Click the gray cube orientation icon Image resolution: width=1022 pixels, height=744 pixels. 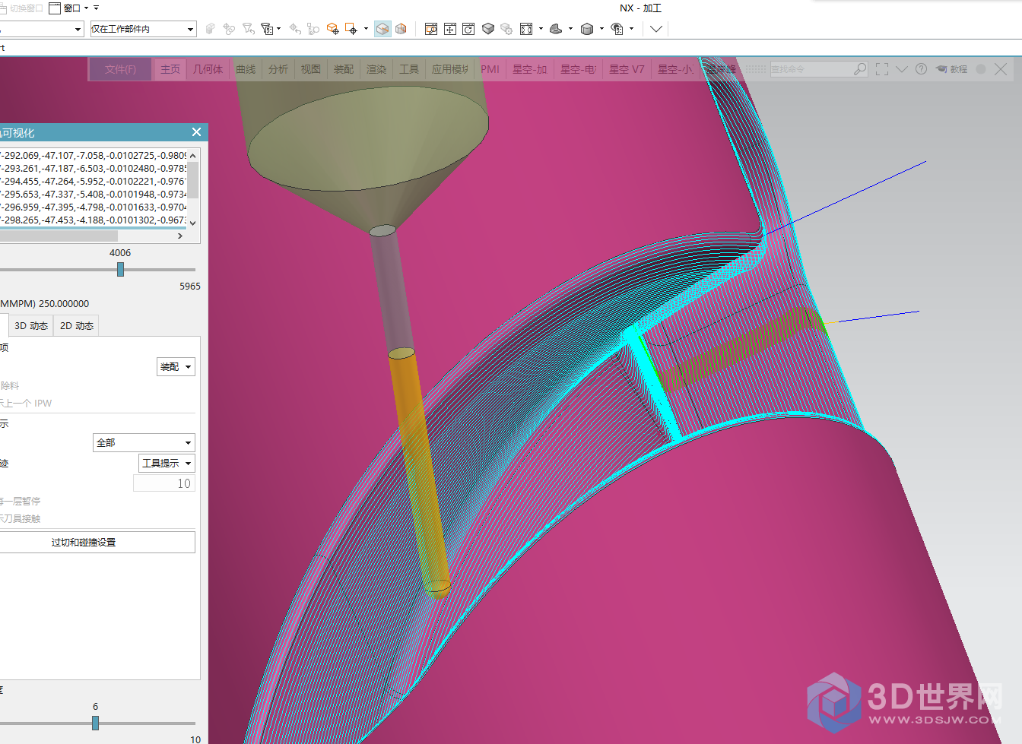(x=586, y=29)
